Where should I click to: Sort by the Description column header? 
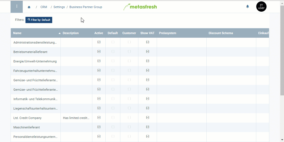coord(71,33)
